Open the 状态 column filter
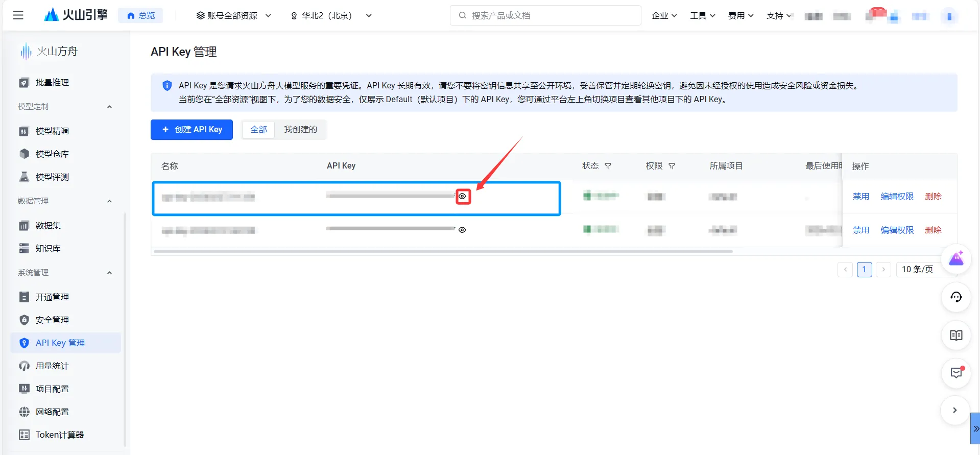Image resolution: width=980 pixels, height=455 pixels. point(608,166)
